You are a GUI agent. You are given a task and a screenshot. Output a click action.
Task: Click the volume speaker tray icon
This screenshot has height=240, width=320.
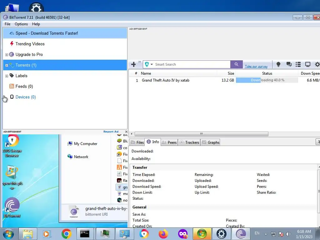click(288, 234)
